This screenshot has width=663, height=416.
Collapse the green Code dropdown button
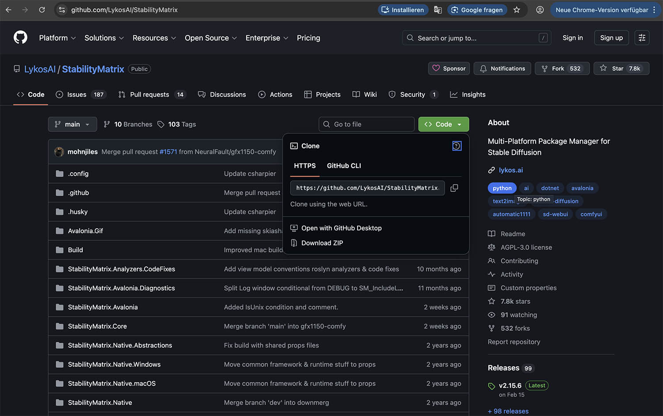tap(443, 125)
